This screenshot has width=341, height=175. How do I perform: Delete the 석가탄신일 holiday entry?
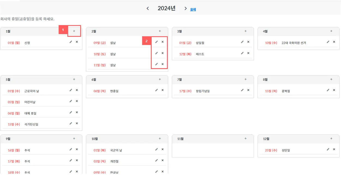coord(77,123)
